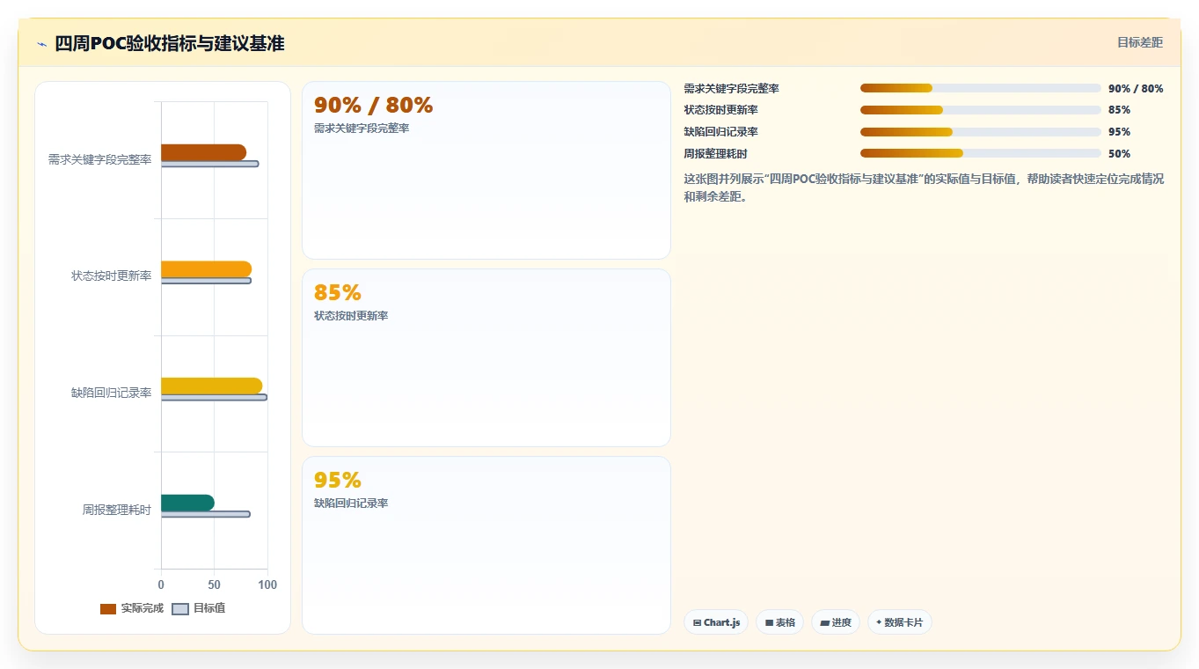Click the progress row label 需求关键字段完整率

731,89
